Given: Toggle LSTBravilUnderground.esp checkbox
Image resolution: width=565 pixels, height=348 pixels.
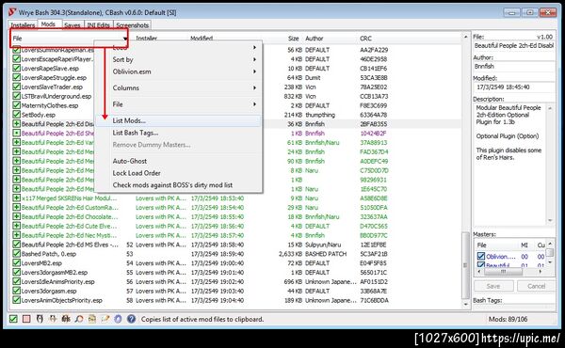Looking at the screenshot, I should tap(16, 96).
